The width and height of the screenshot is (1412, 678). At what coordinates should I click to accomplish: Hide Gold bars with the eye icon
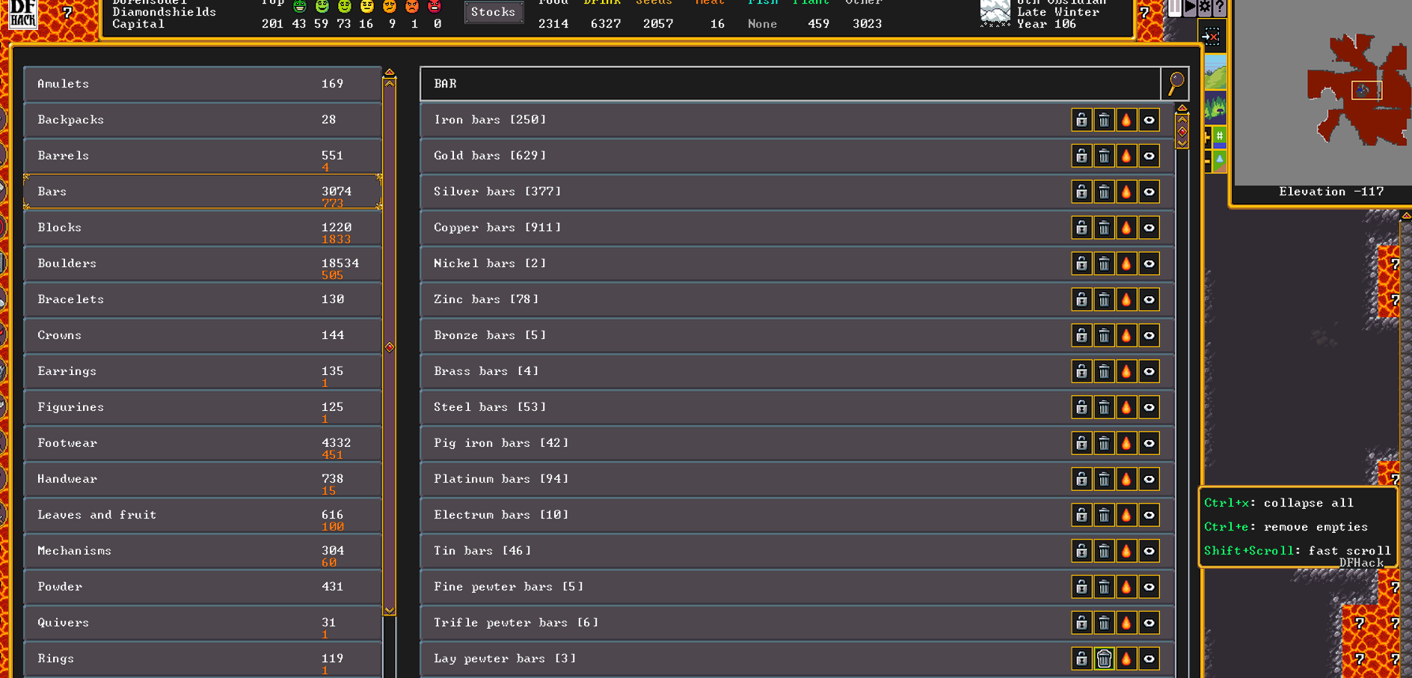tap(1149, 156)
